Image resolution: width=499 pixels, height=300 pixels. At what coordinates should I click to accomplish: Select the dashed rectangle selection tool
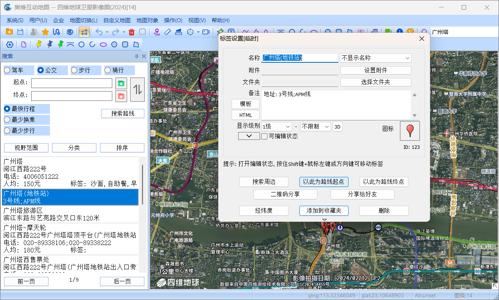click(143, 32)
